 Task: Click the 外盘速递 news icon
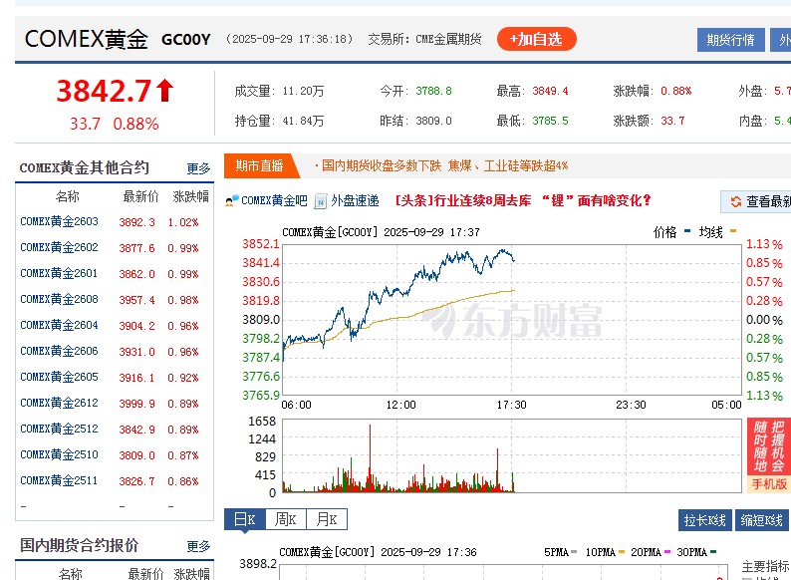click(x=321, y=200)
